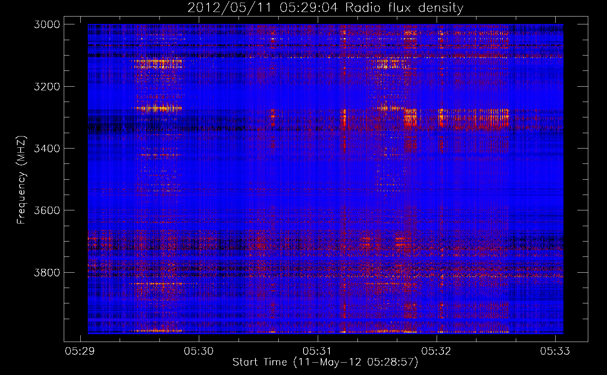Click the 05:30 time axis label
The width and height of the screenshot is (607, 375).
(199, 351)
